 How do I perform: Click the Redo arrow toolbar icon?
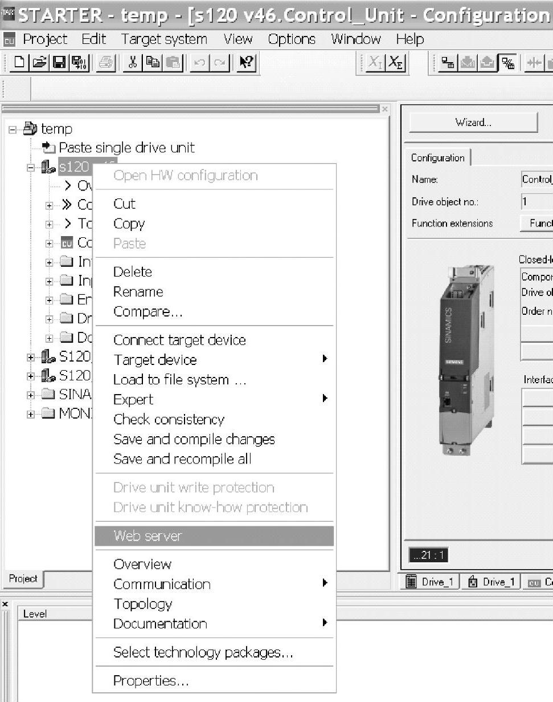coord(219,63)
